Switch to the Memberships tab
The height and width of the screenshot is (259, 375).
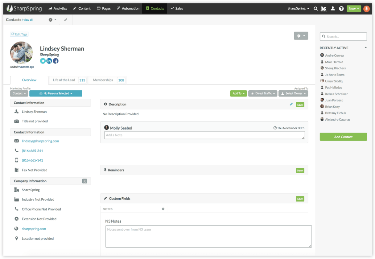107,80
